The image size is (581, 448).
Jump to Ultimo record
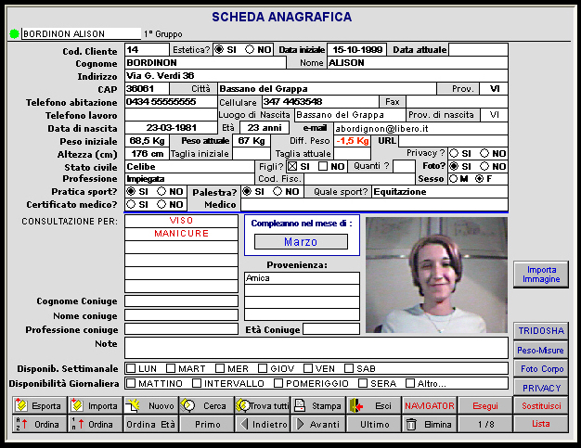pyautogui.click(x=374, y=424)
